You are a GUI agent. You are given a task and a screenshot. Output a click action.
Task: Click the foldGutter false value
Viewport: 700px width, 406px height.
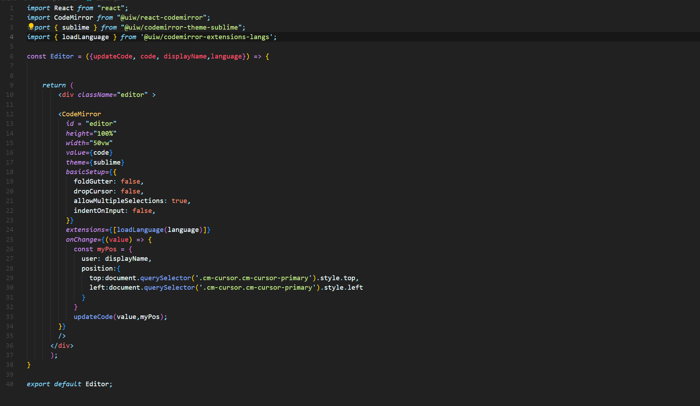pyautogui.click(x=130, y=182)
